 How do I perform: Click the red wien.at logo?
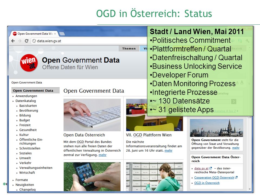(29, 63)
